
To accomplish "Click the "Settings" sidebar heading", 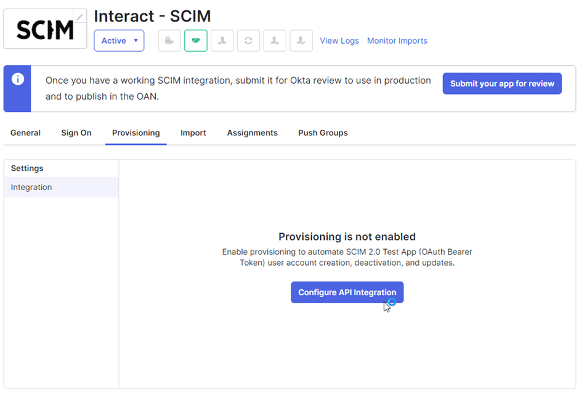I will coord(27,168).
